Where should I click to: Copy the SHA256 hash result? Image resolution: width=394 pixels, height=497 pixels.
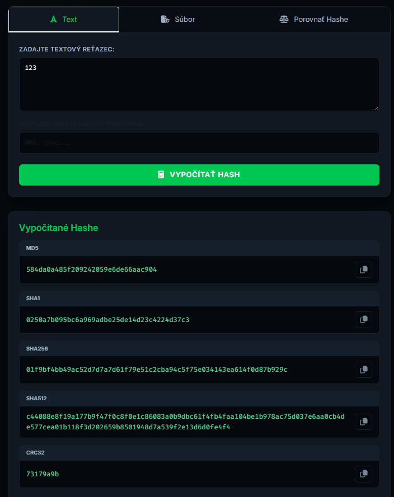[x=363, y=370]
